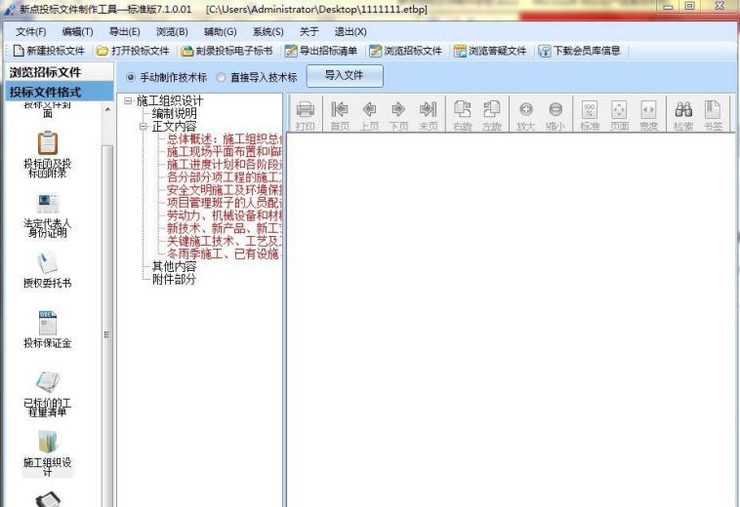The height and width of the screenshot is (507, 740).
Task: Jump to last page with 末页 icon
Action: click(428, 109)
